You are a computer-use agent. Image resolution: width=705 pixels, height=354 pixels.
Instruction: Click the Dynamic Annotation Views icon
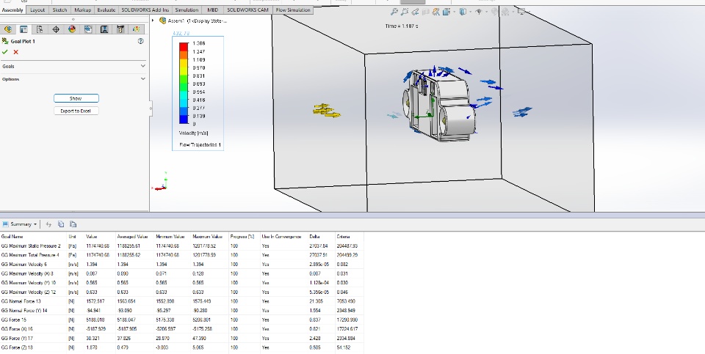(436, 12)
